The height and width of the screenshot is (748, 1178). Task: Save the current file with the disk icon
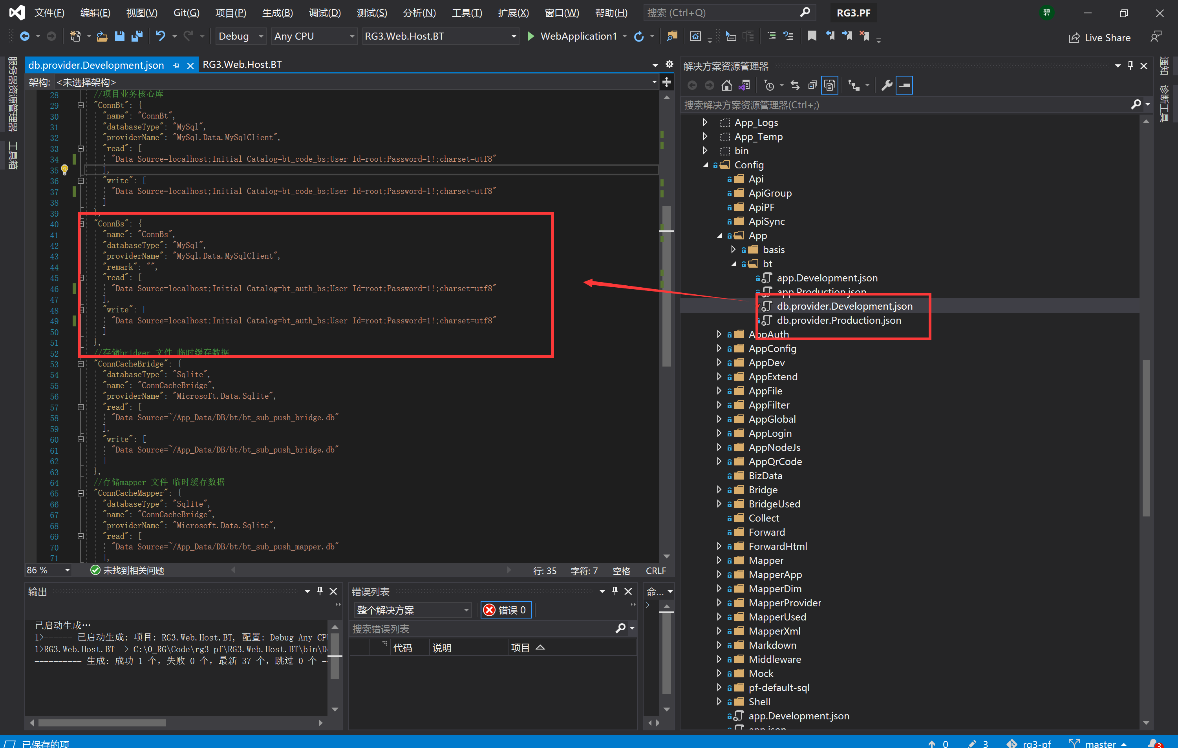click(119, 36)
